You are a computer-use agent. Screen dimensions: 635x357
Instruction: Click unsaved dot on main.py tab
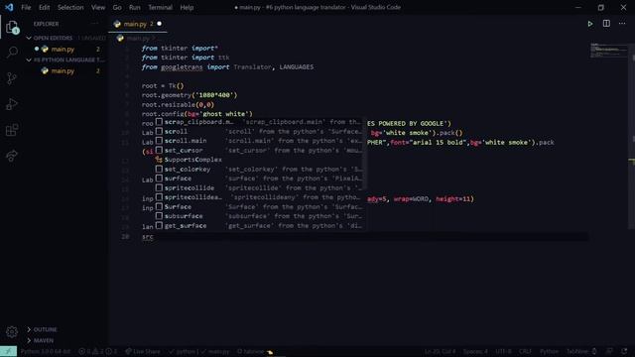pos(159,24)
